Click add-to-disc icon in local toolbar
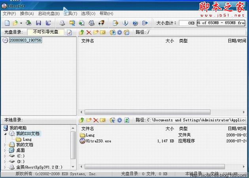 [x=112, y=120]
